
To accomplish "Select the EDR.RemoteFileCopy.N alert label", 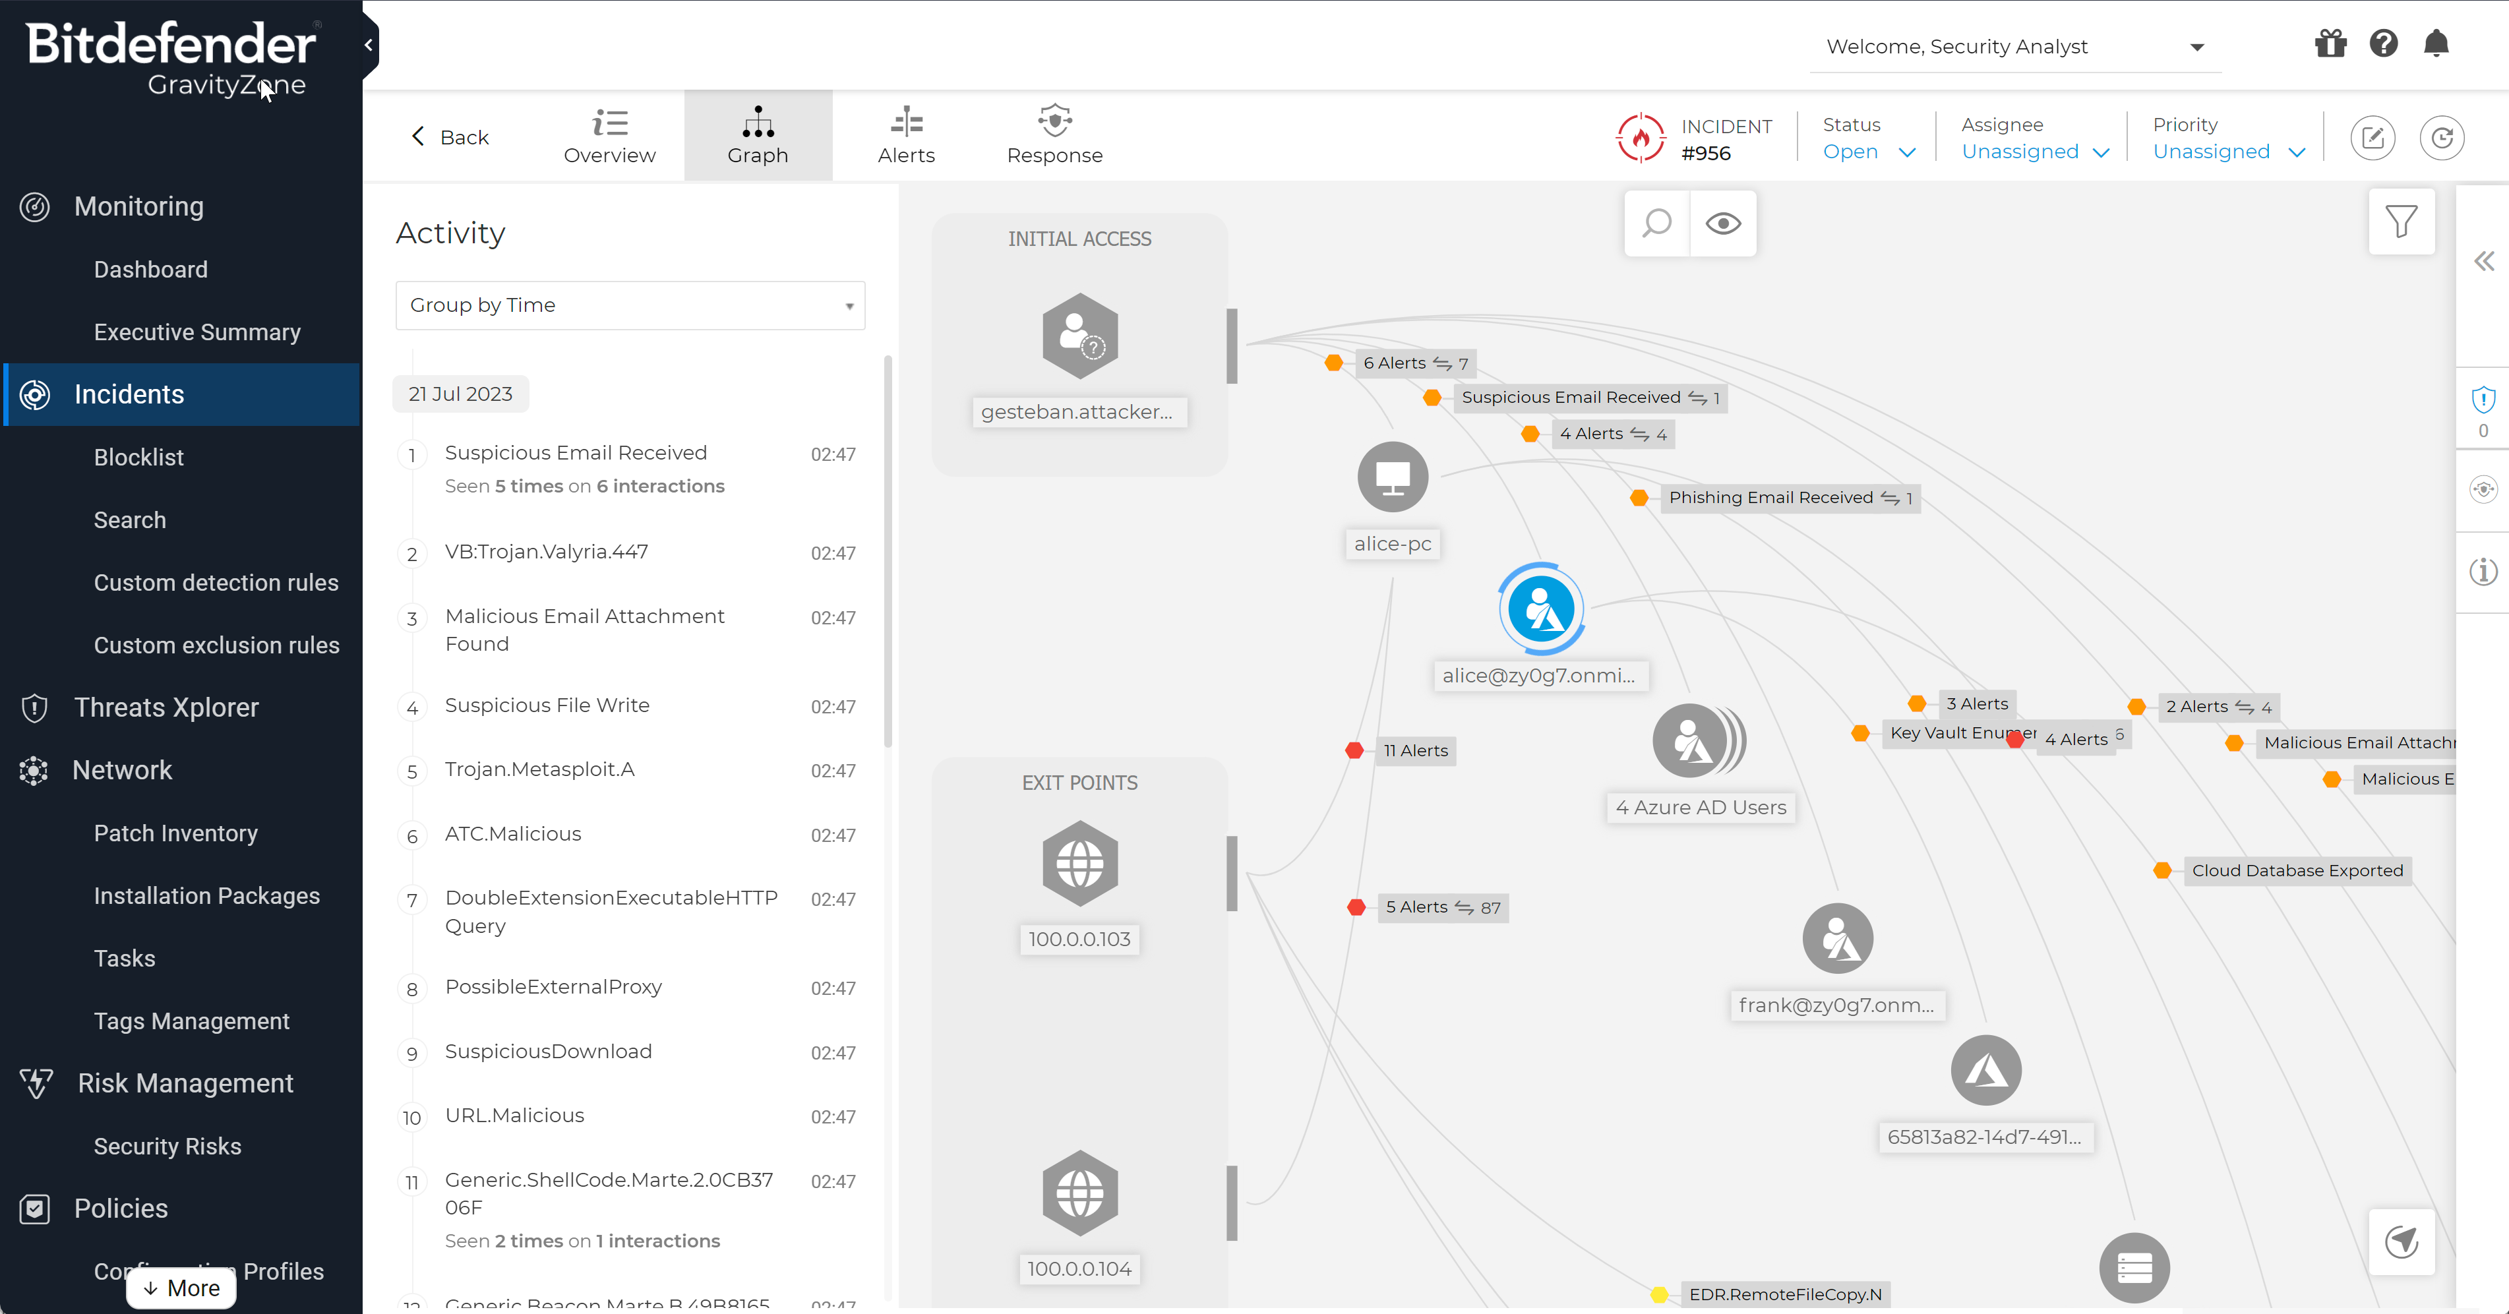I will click(1784, 1294).
